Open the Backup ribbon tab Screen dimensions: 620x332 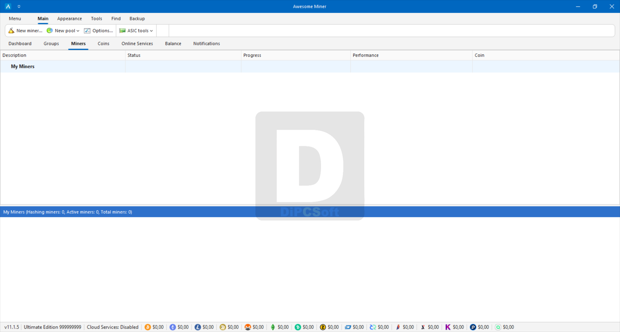tap(137, 19)
